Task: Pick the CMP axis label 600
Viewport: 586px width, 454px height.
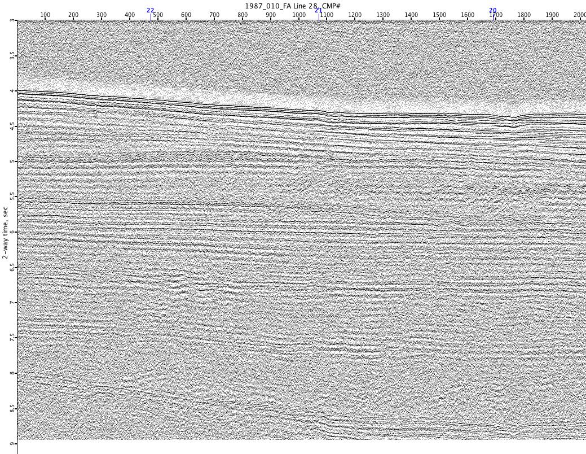Action: click(x=186, y=15)
